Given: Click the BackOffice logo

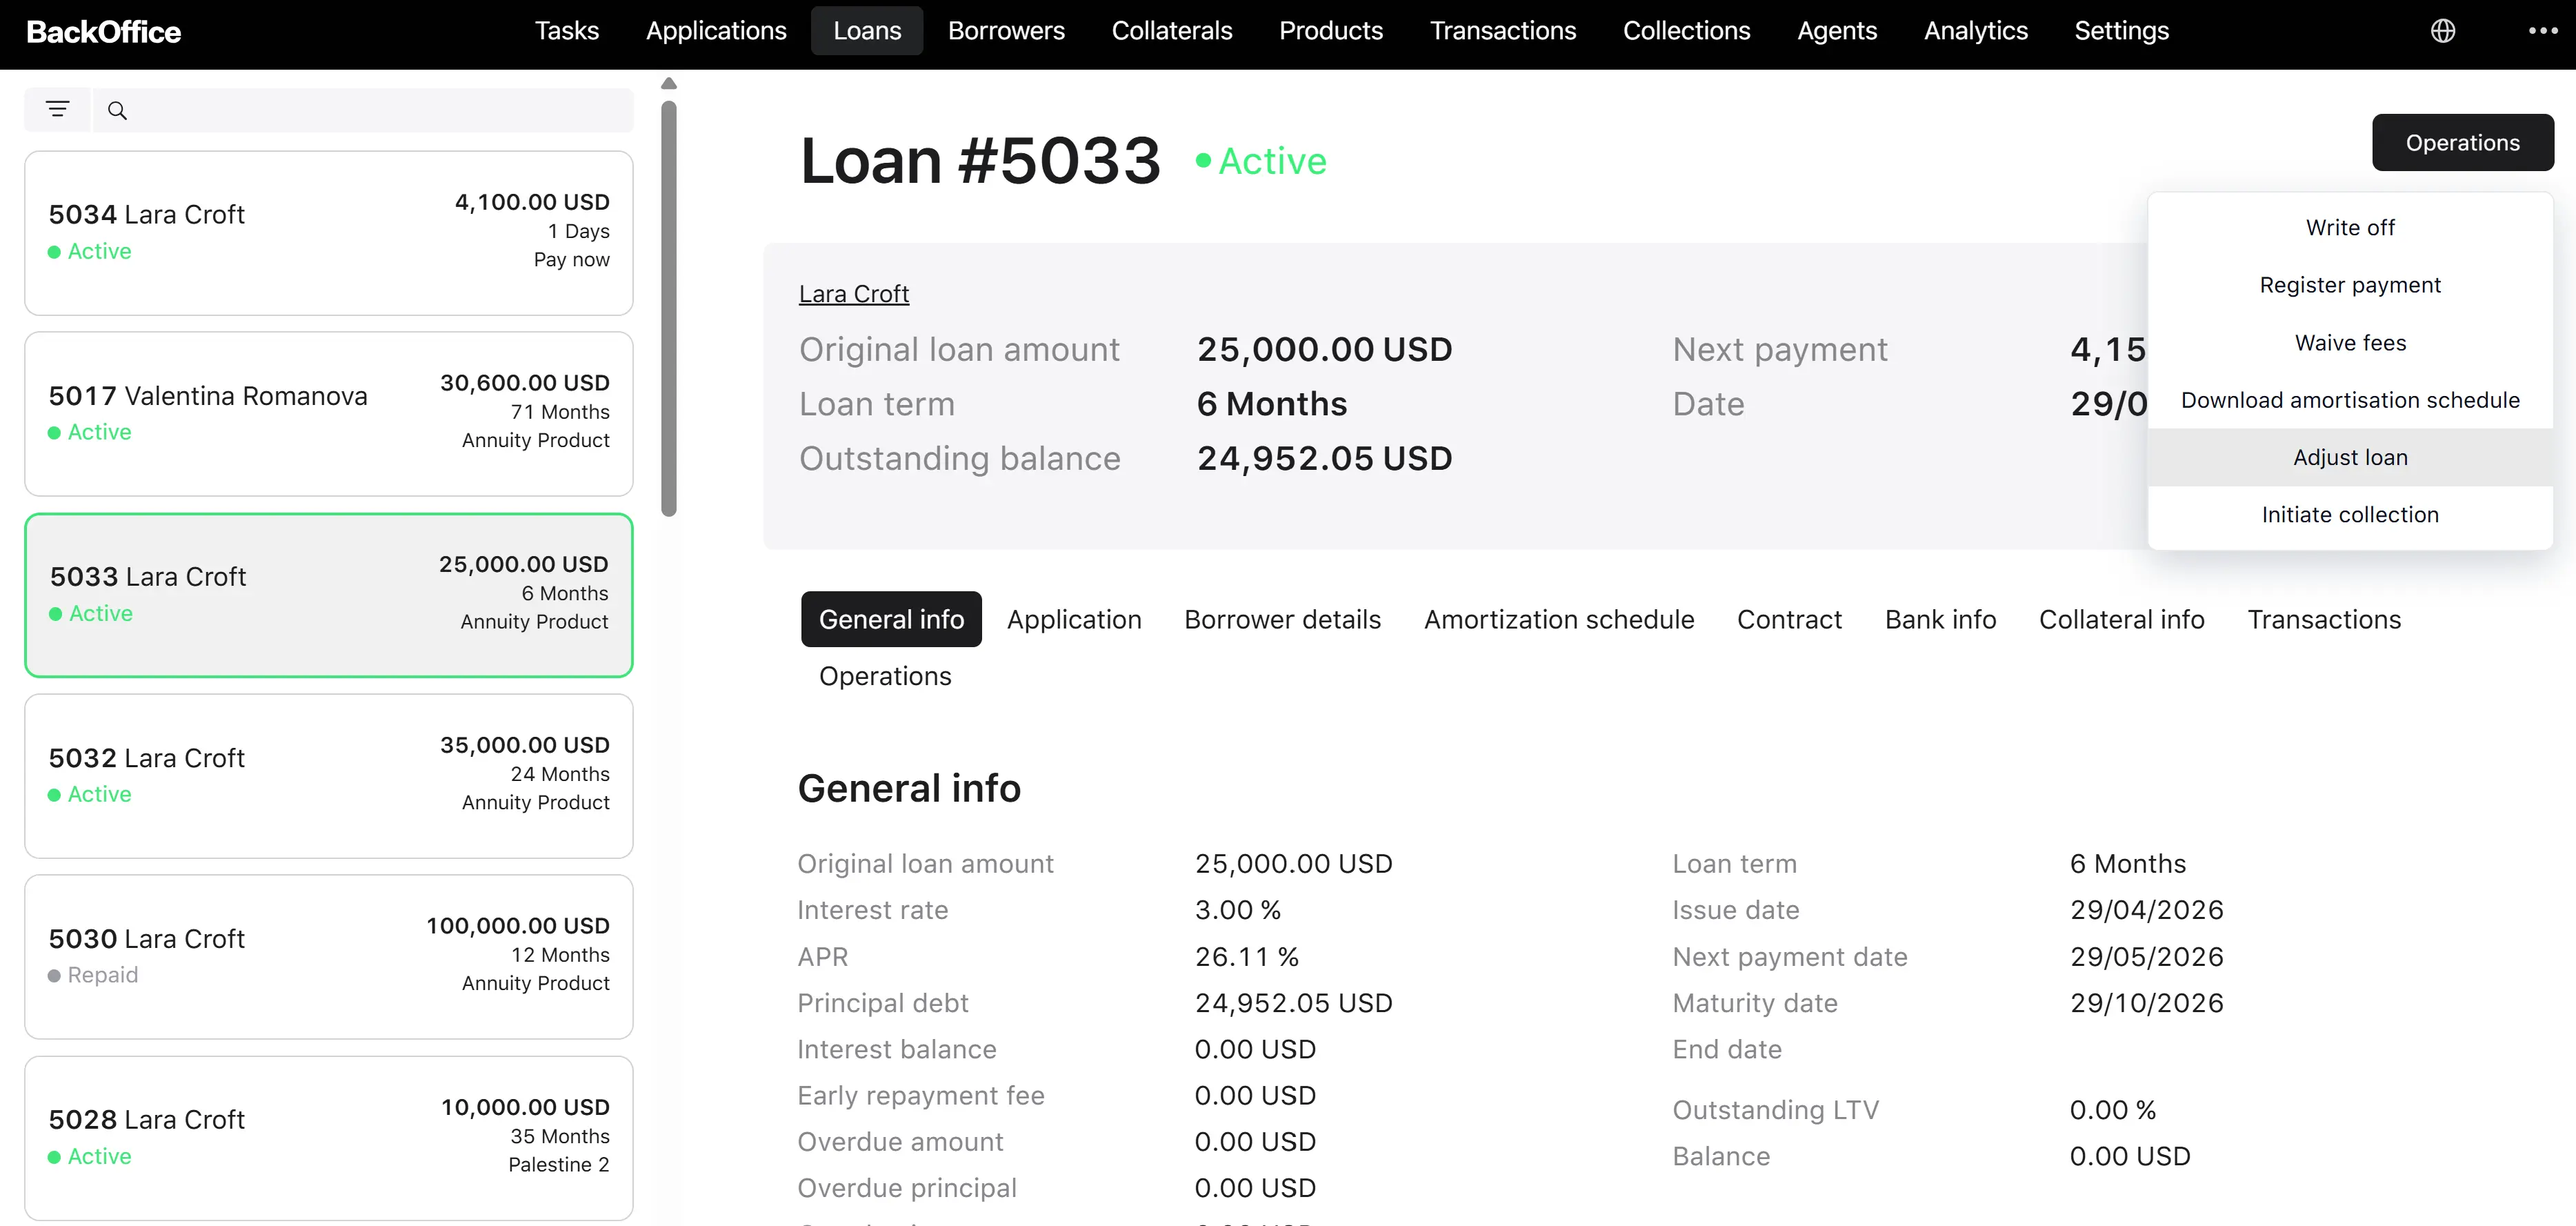Looking at the screenshot, I should [104, 32].
